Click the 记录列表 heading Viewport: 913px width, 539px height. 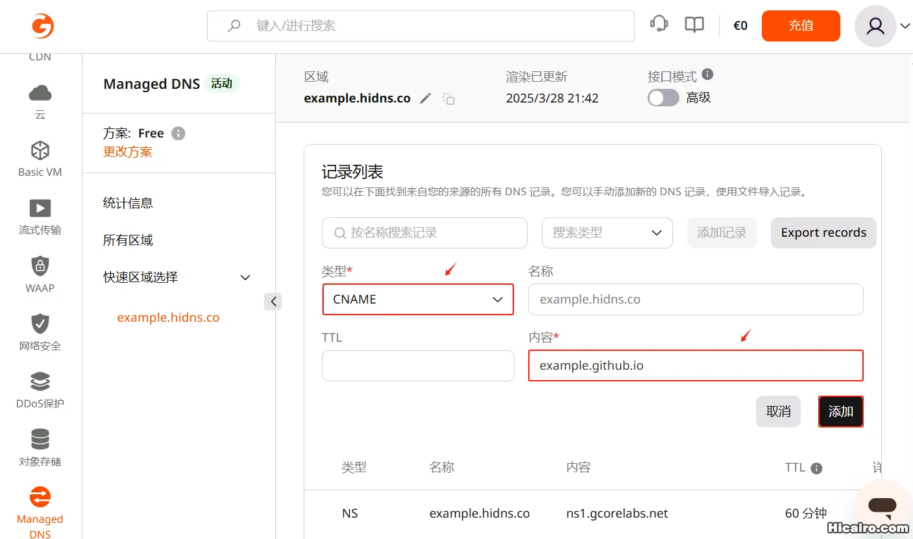pos(352,172)
